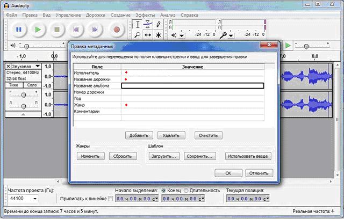Image resolution: width=344 pixels, height=219 pixels.
Task: Select the Time Shift arrow tool
Action: coord(148,35)
